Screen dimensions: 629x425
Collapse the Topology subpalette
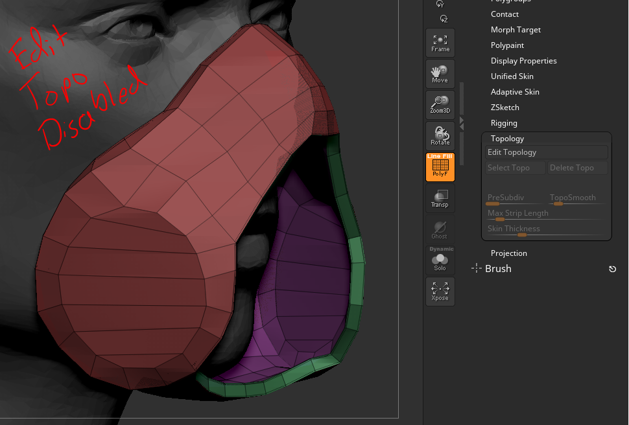(x=507, y=139)
